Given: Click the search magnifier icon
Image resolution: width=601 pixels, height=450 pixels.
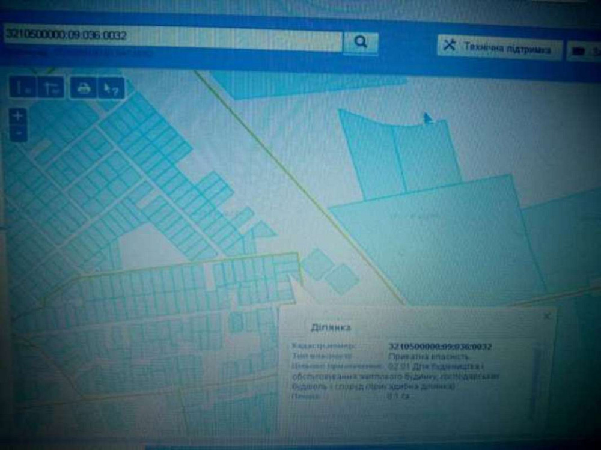Looking at the screenshot, I should [359, 42].
